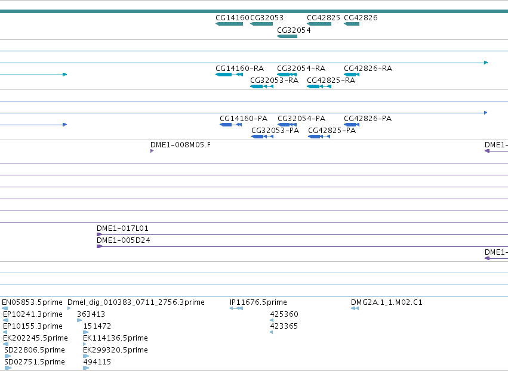Click the EK202245.5prime insertion marker

point(5,344)
